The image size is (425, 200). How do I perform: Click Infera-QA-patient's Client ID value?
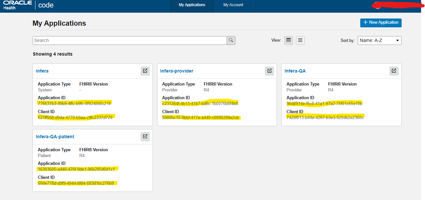click(x=76, y=183)
